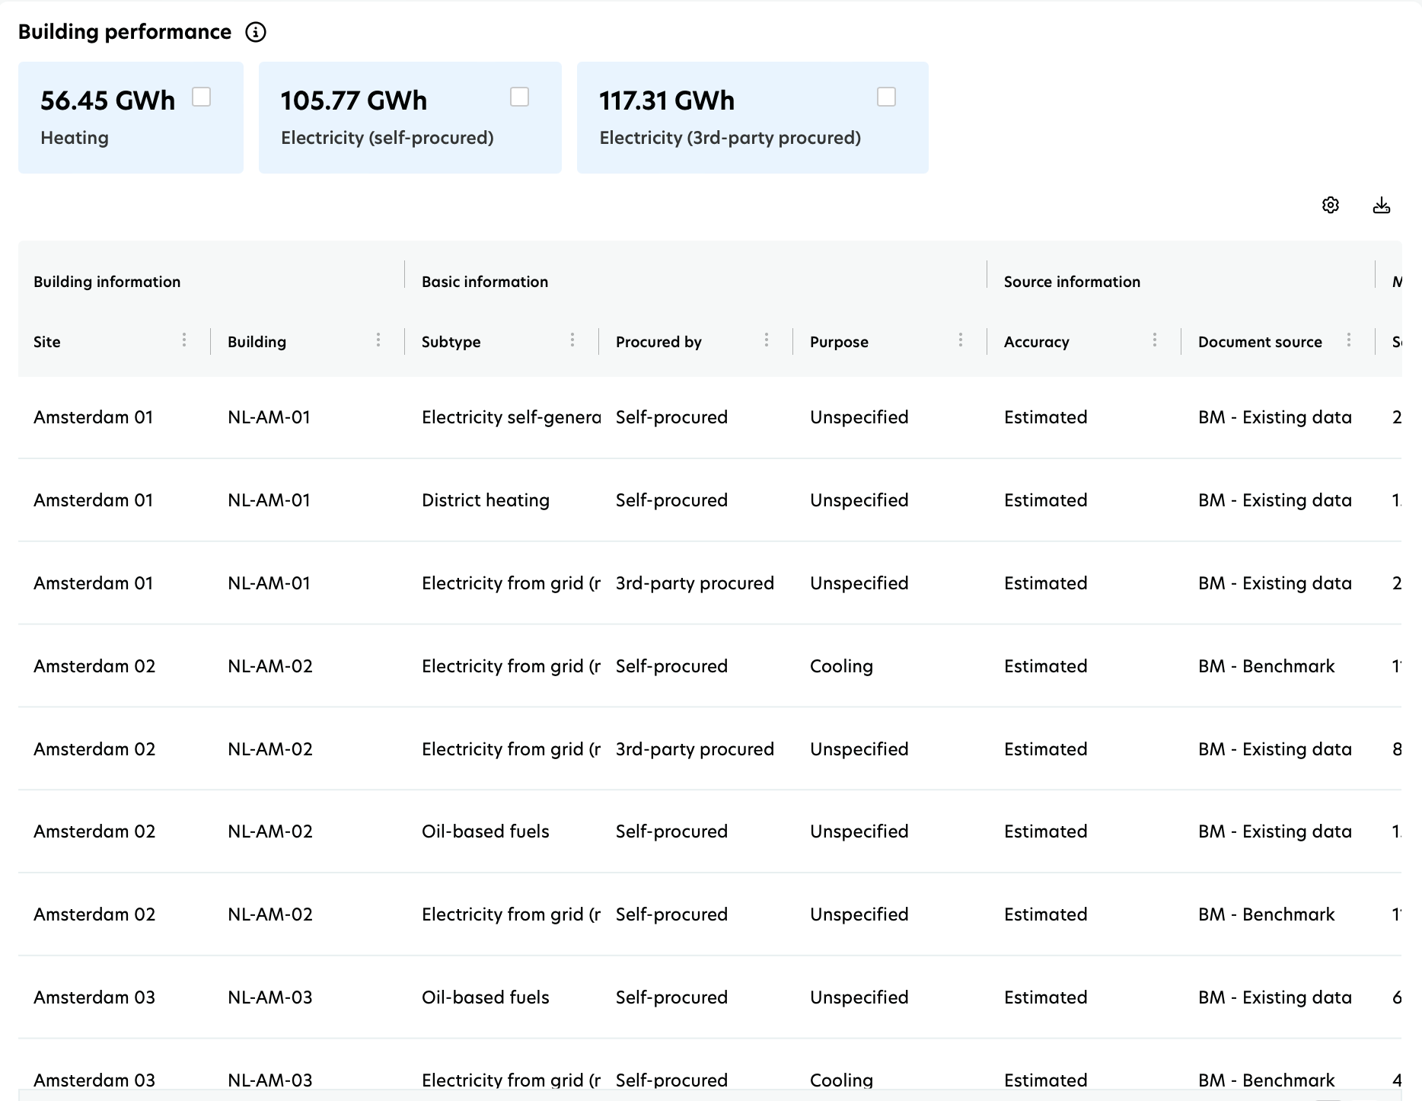Click BM - Existing data in Amsterdam 03 Oil-based row

(x=1275, y=997)
